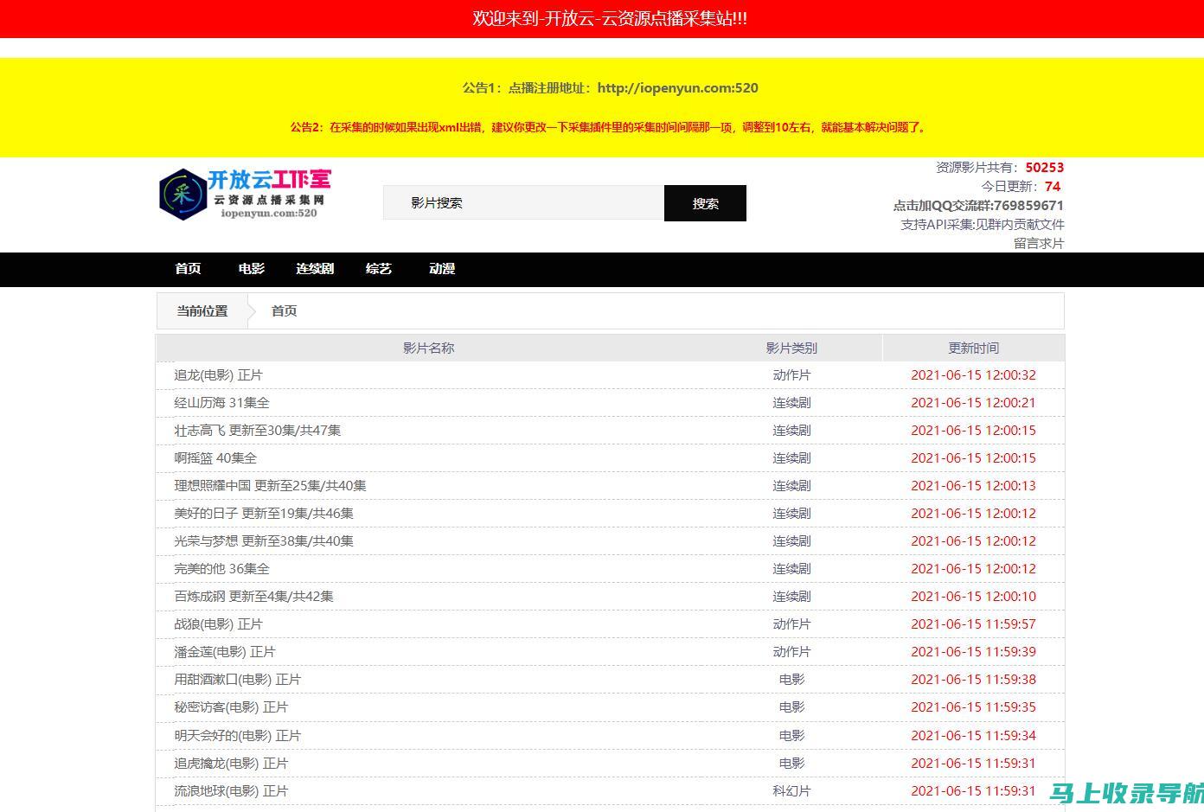Image resolution: width=1204 pixels, height=812 pixels.
Task: Open 完美的他 36集全 entry
Action: [x=221, y=568]
